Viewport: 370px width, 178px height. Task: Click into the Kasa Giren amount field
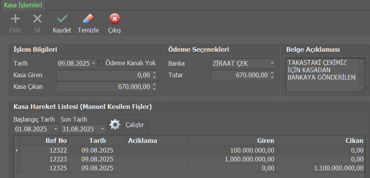coord(104,75)
